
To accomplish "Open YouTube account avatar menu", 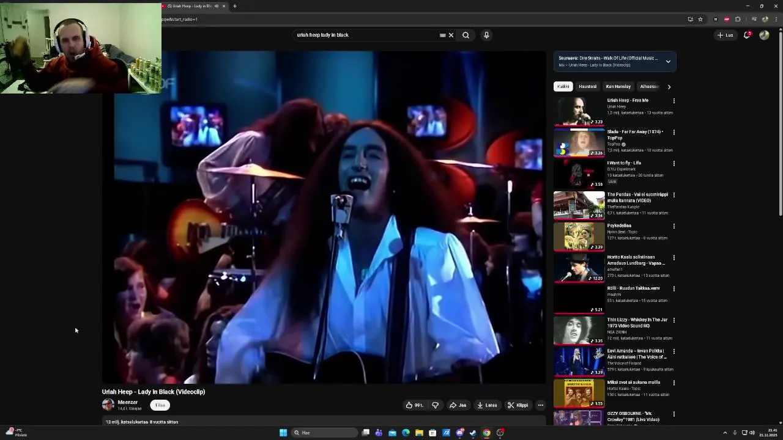I will (764, 35).
